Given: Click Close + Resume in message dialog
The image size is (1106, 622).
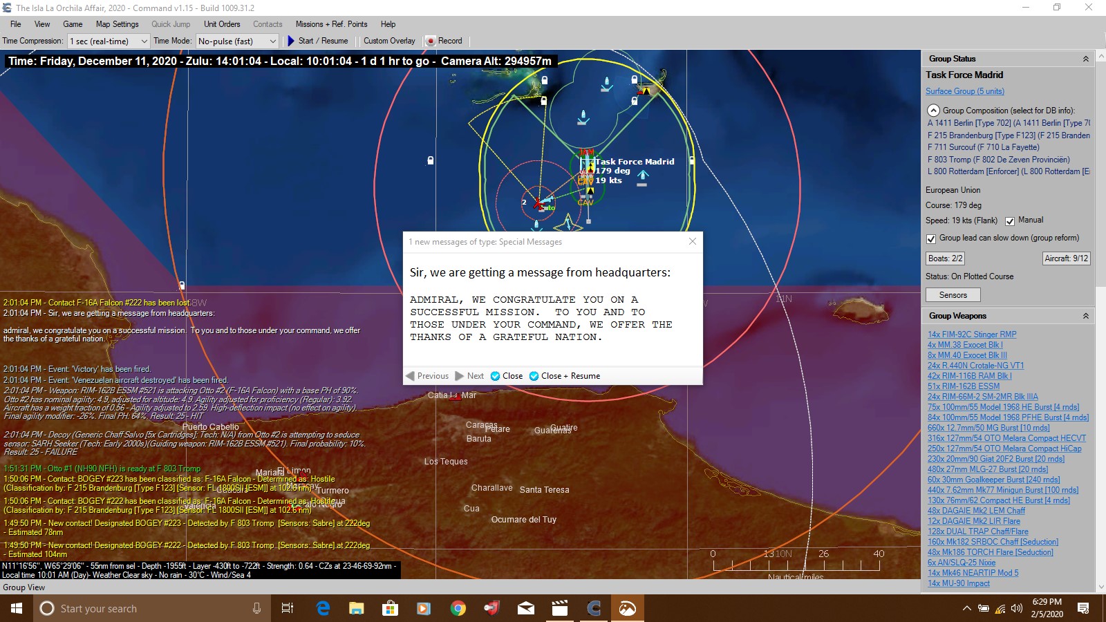Looking at the screenshot, I should pos(565,376).
